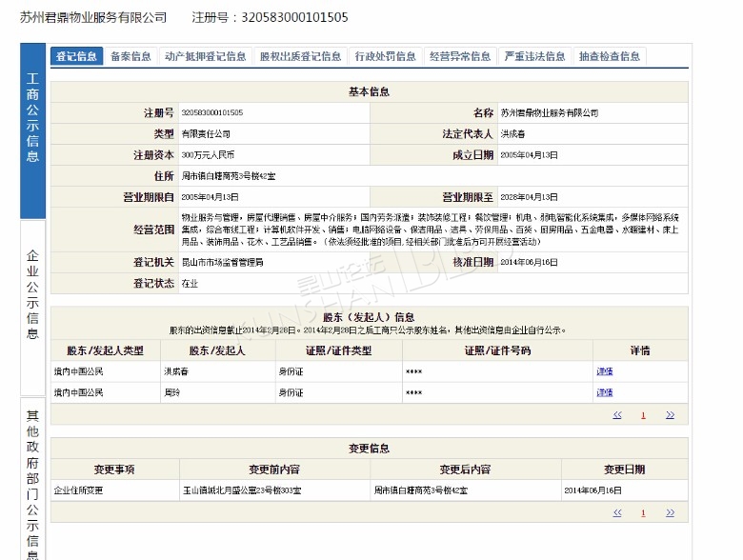
Task: Click the 核准日期 value 2014年06月16日
Action: [x=530, y=262]
